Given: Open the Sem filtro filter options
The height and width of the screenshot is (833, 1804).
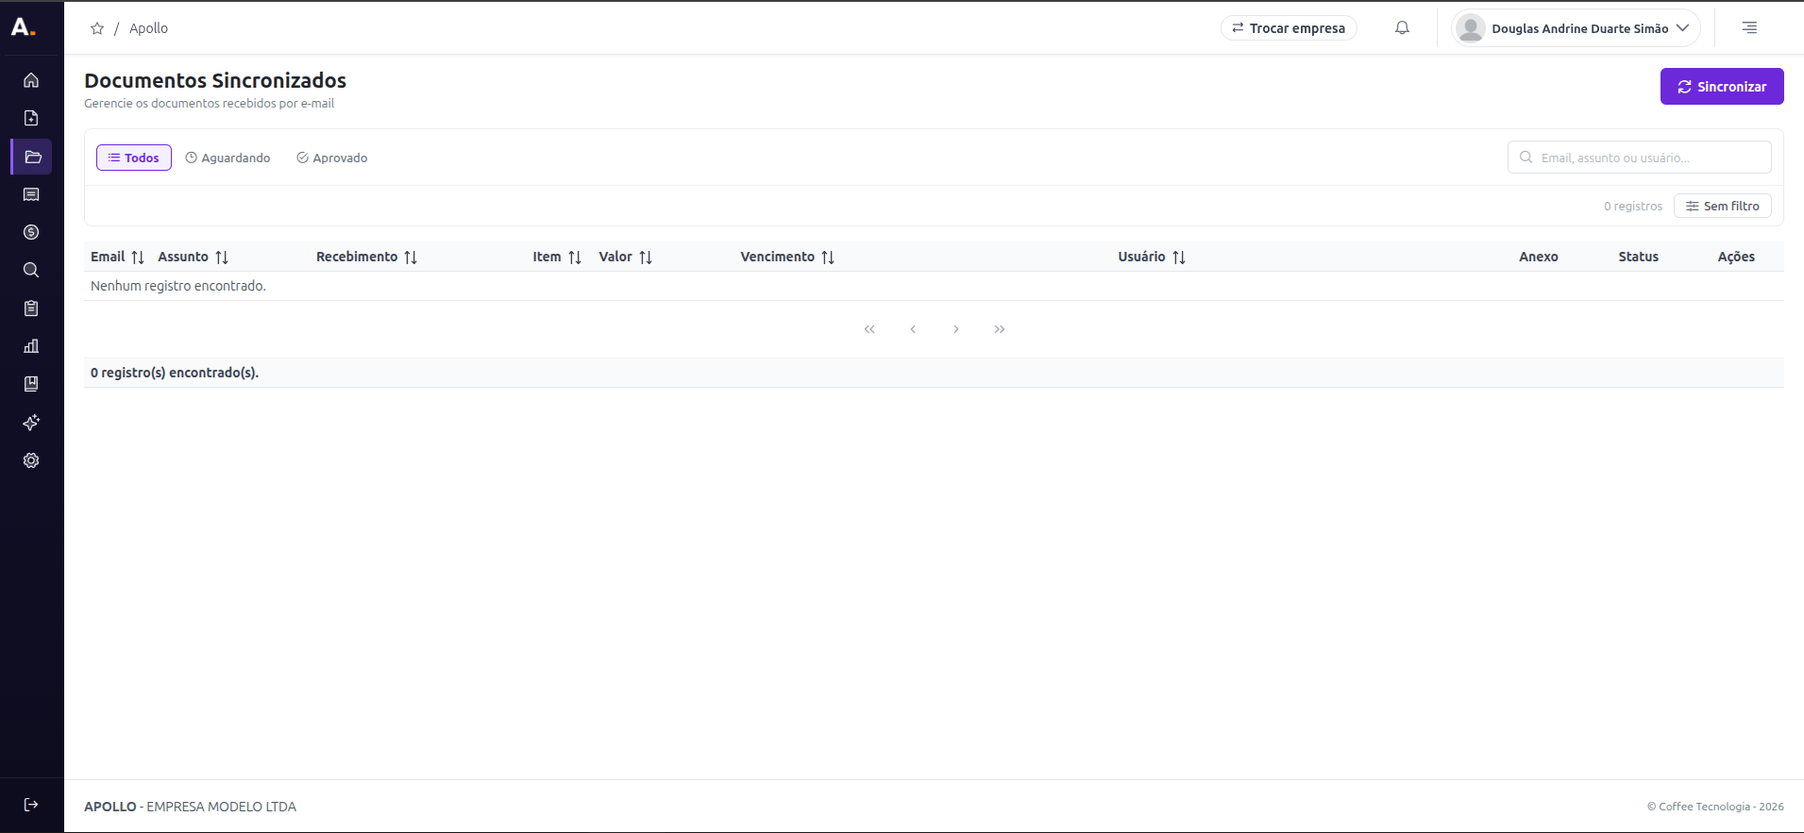Looking at the screenshot, I should pyautogui.click(x=1723, y=206).
